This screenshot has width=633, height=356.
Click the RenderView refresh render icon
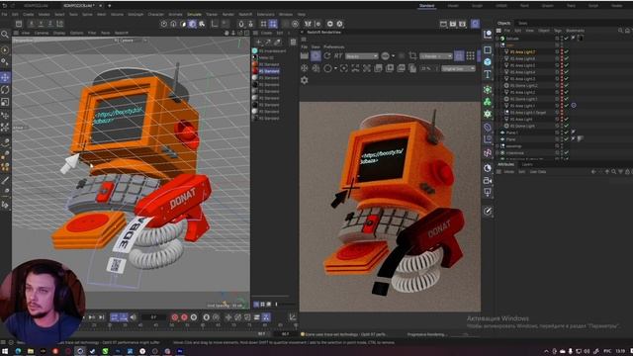[327, 56]
